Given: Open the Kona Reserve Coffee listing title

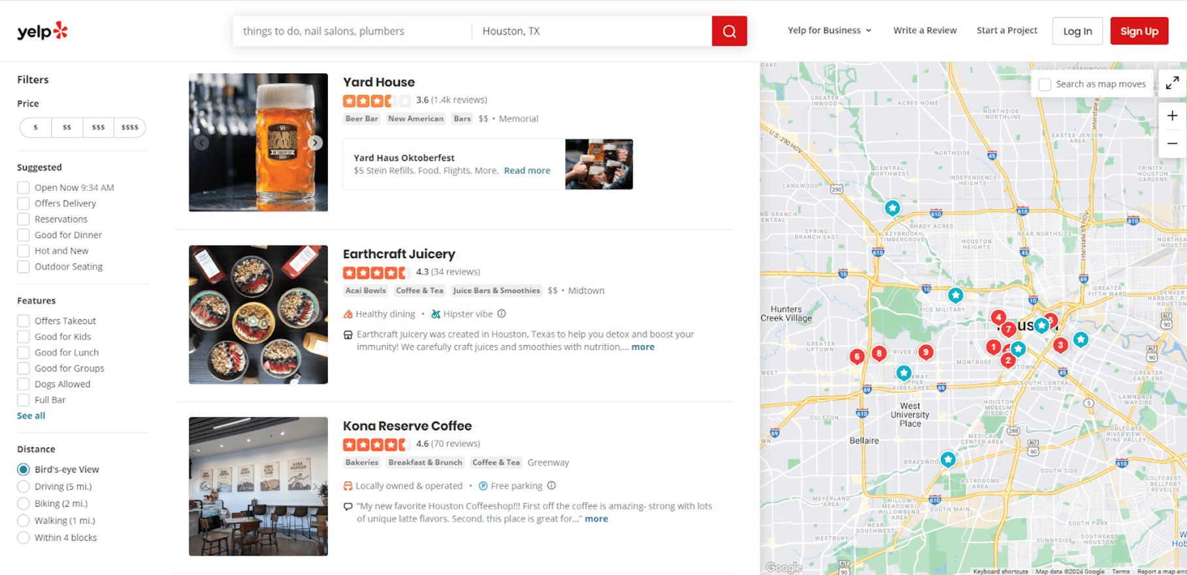Looking at the screenshot, I should pos(407,426).
